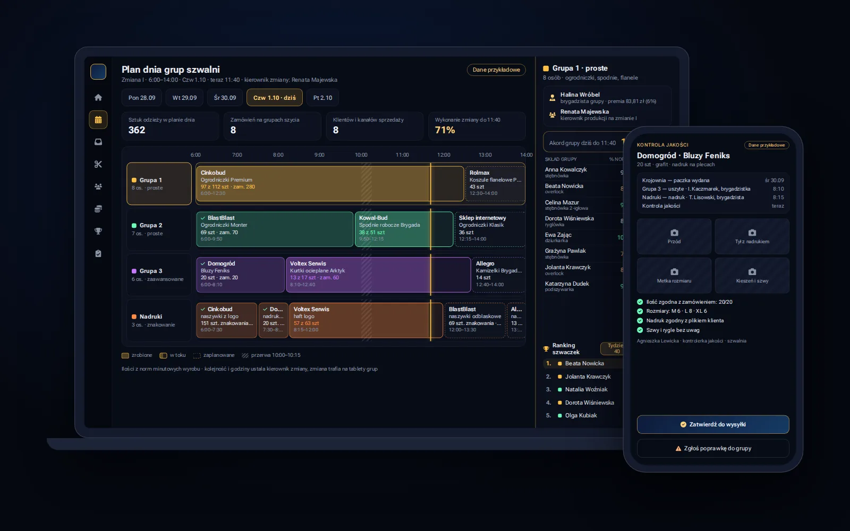
Task: Toggle check 'Nadruk zgodny z plikiem klienta'
Action: coord(640,320)
